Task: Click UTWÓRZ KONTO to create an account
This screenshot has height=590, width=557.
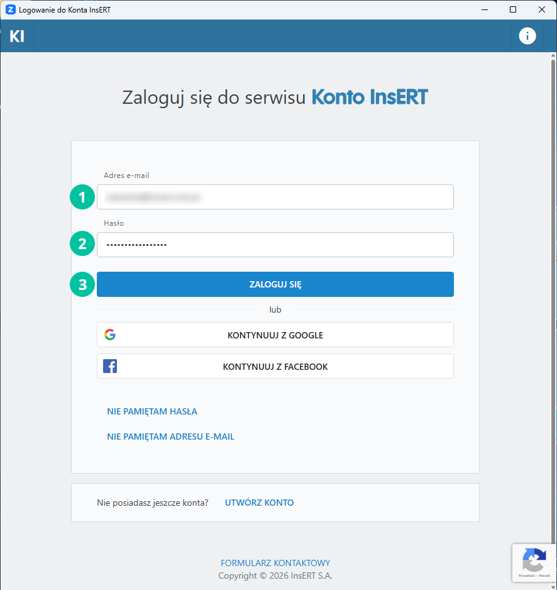Action: click(x=259, y=503)
